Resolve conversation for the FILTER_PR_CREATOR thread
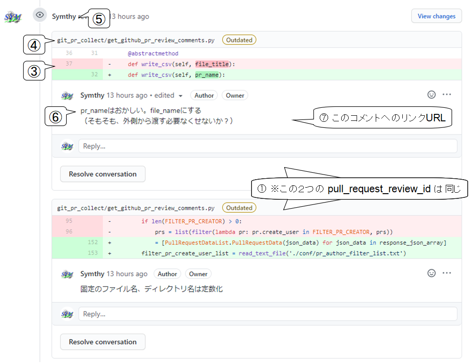 103,342
